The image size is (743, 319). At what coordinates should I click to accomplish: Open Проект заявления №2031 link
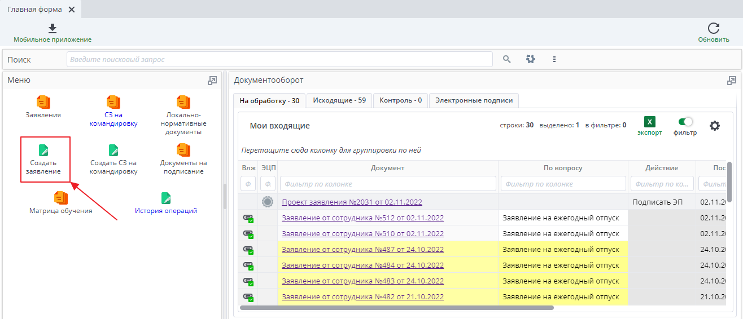pyautogui.click(x=352, y=202)
